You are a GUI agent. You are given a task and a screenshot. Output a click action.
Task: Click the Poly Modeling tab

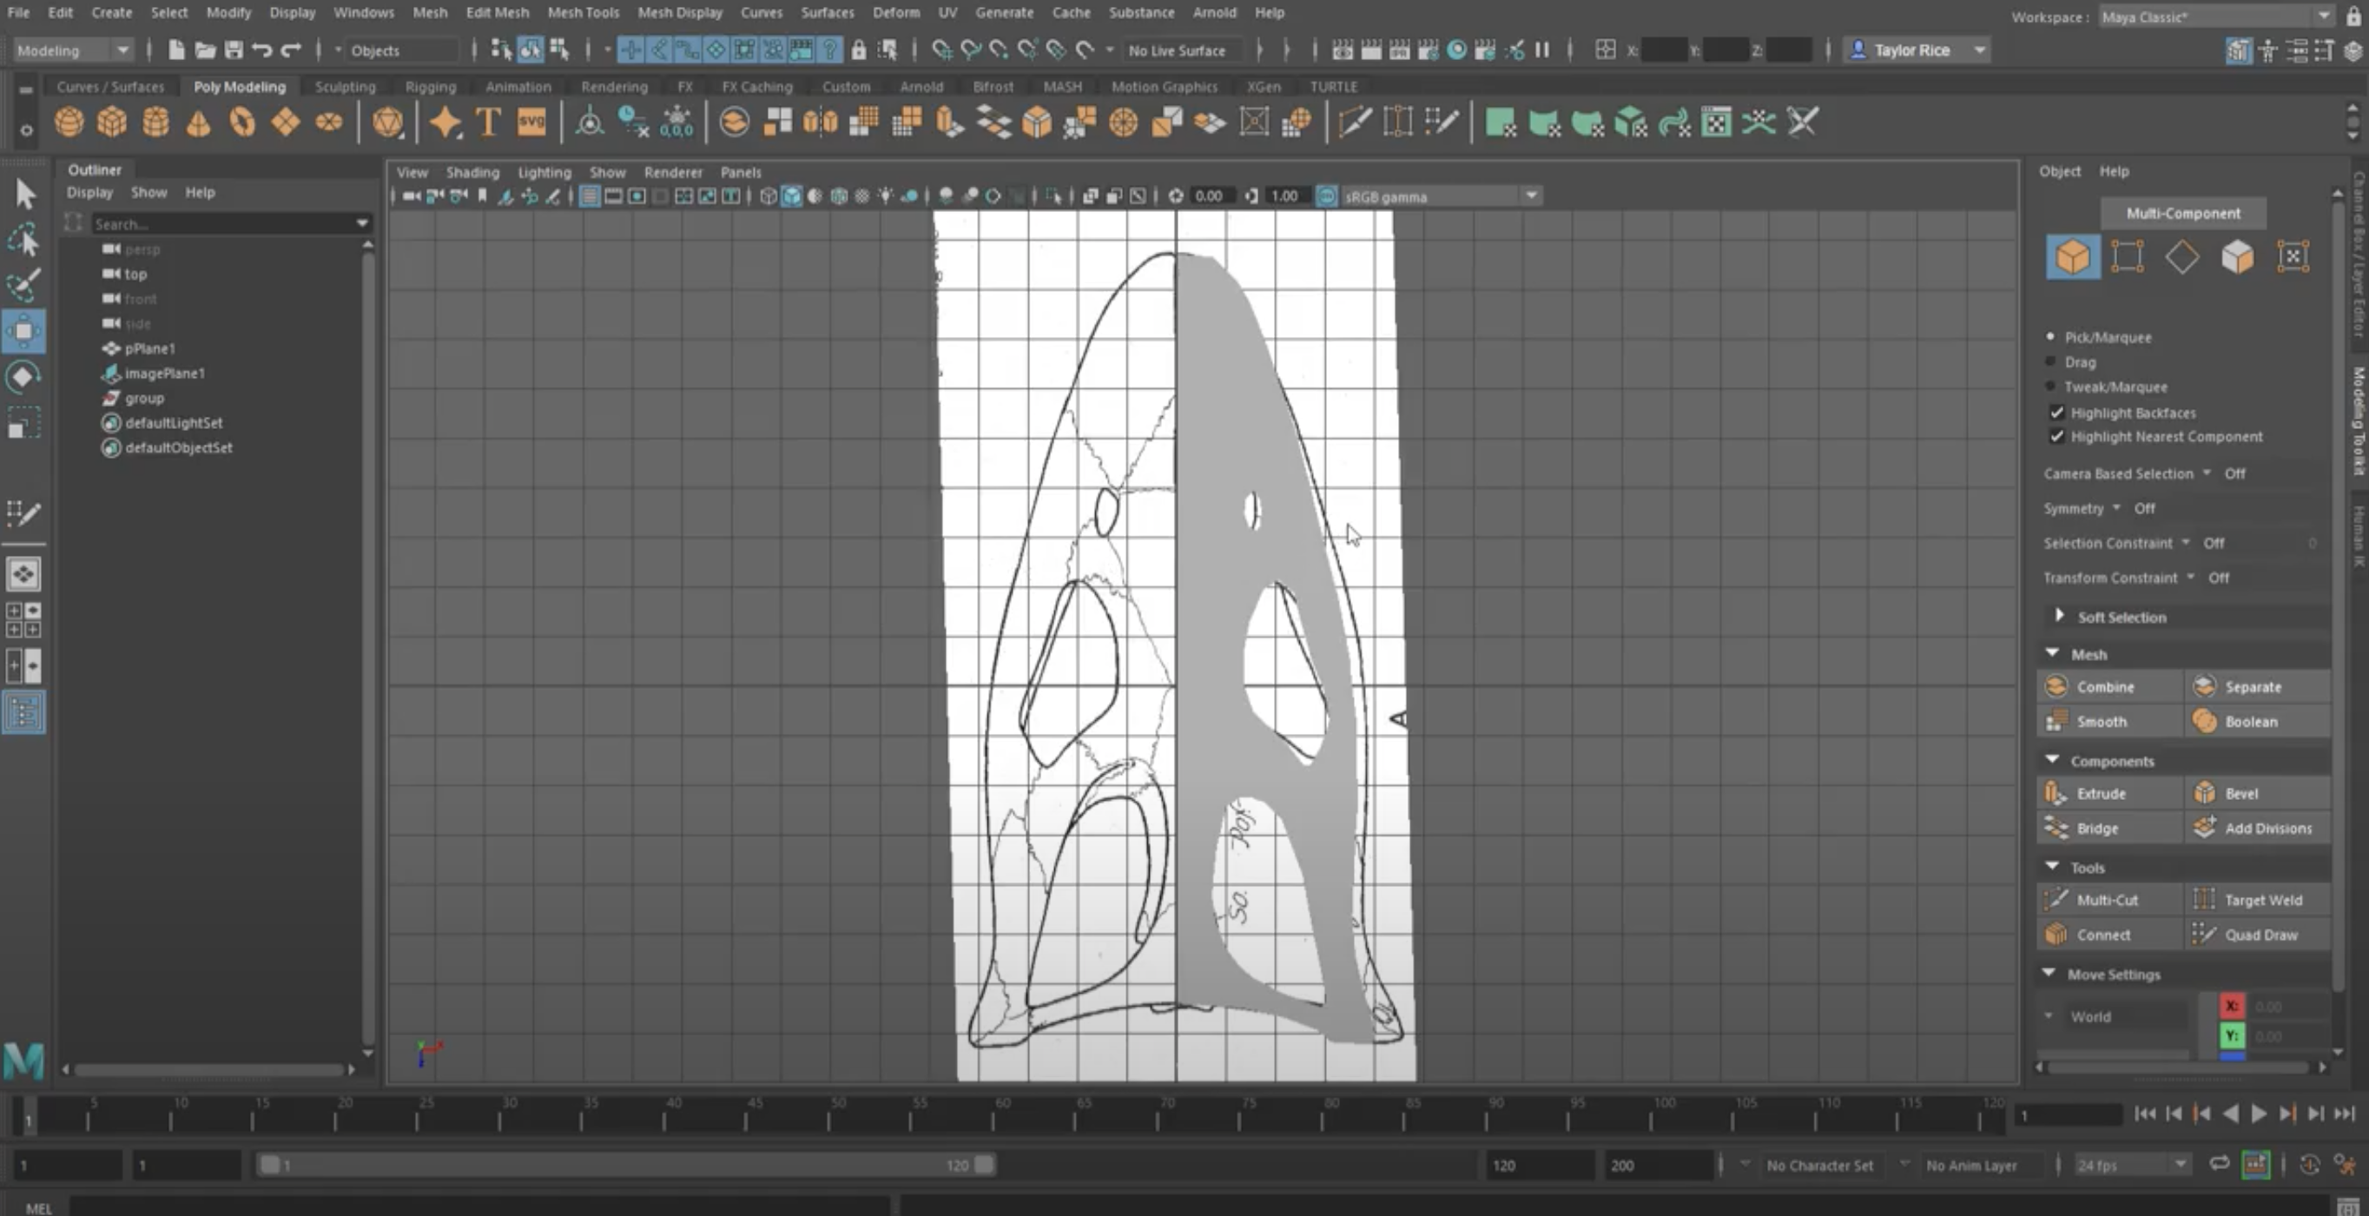(239, 85)
